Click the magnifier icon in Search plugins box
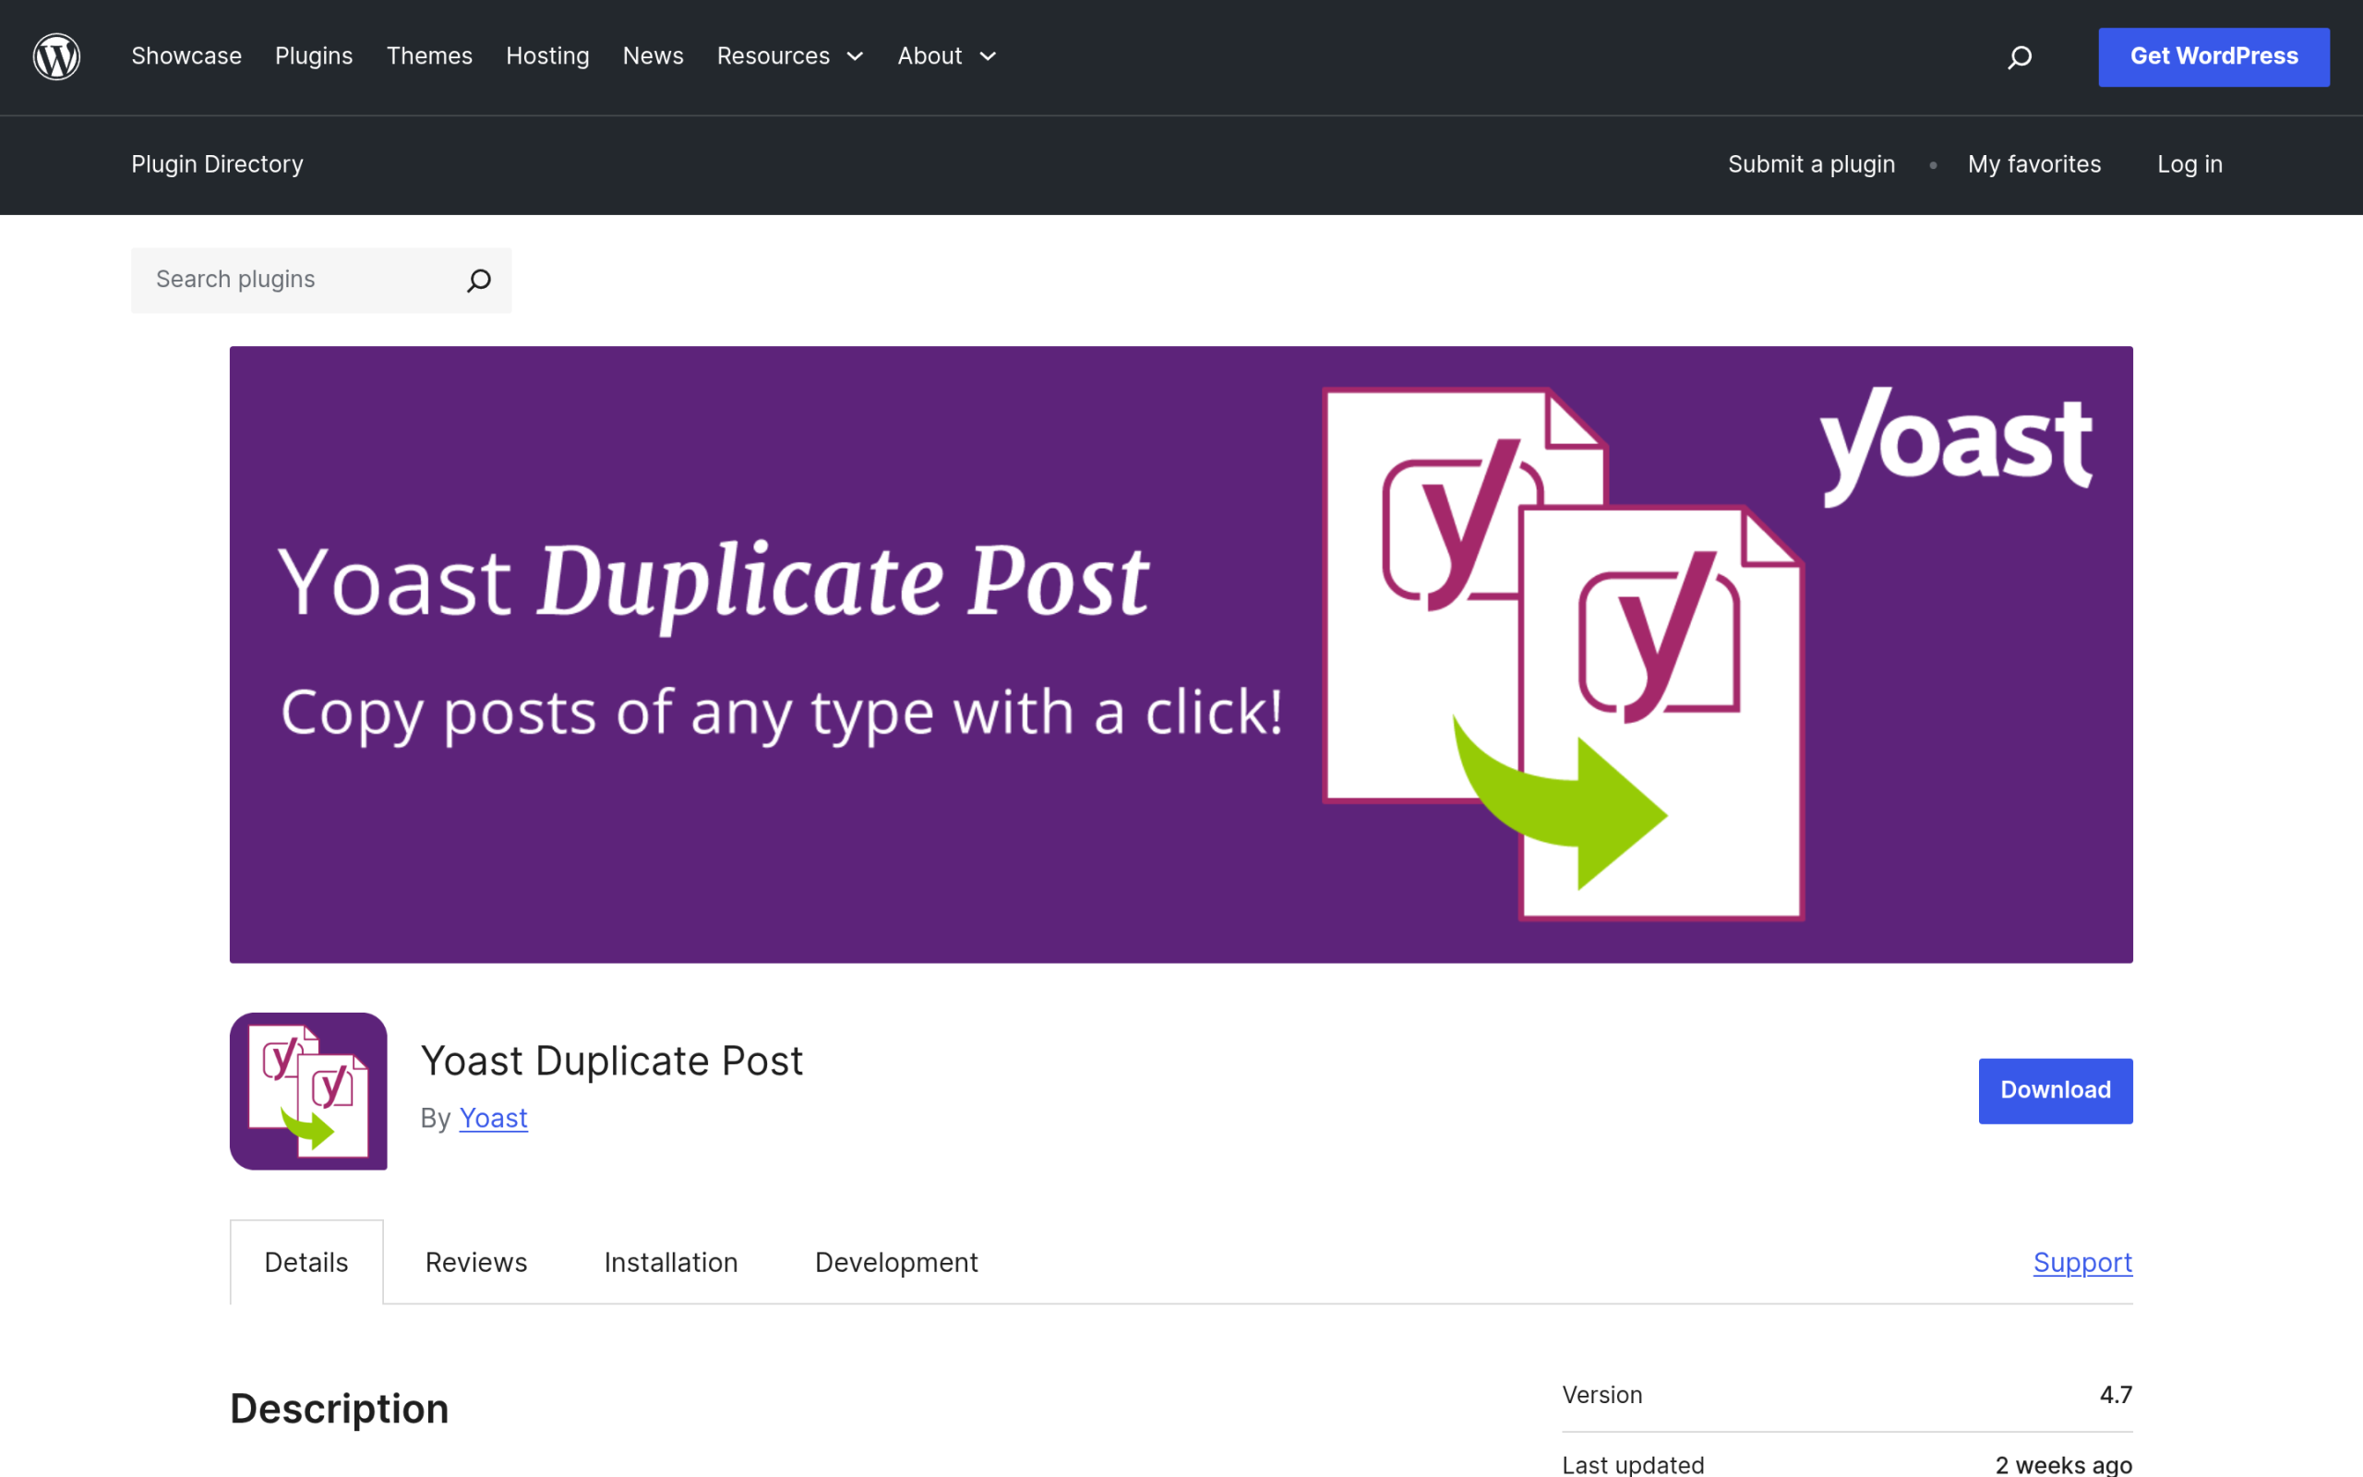2363x1477 pixels. (x=478, y=281)
